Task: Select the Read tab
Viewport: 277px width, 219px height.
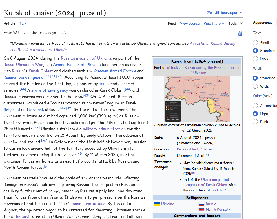Action: [172, 23]
